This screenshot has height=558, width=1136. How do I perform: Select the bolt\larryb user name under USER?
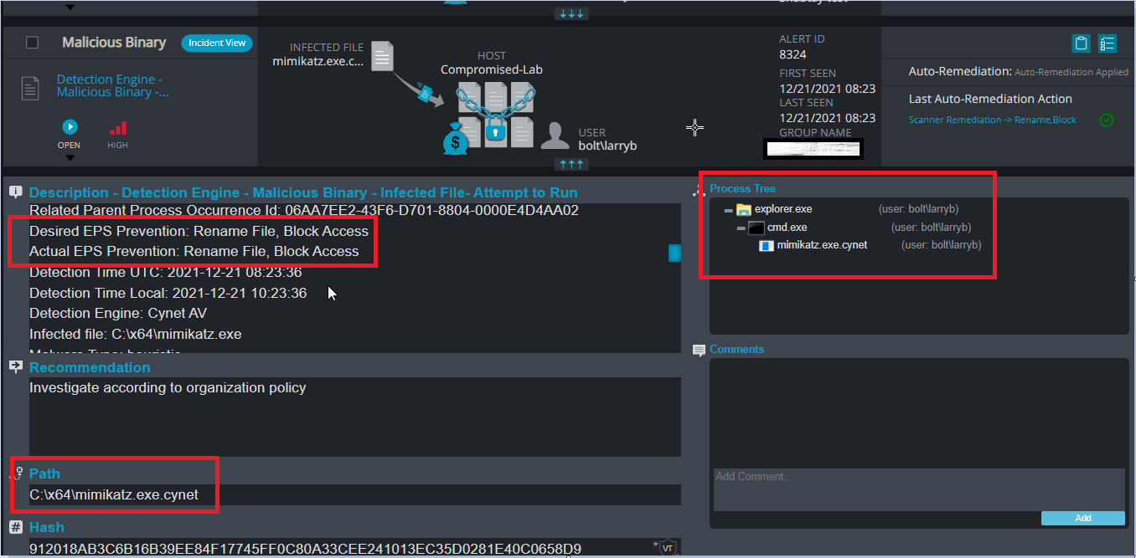(x=607, y=146)
